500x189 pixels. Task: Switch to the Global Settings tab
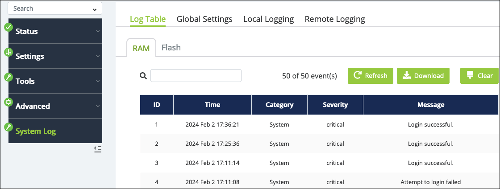pos(204,19)
